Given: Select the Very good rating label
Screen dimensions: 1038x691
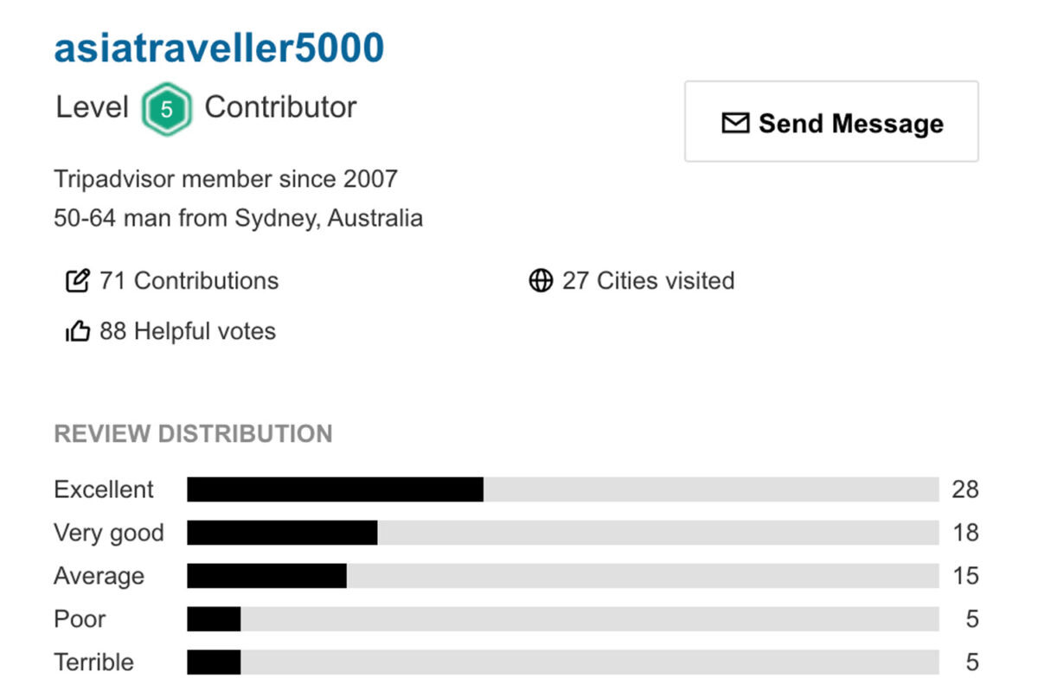Looking at the screenshot, I should tap(108, 533).
